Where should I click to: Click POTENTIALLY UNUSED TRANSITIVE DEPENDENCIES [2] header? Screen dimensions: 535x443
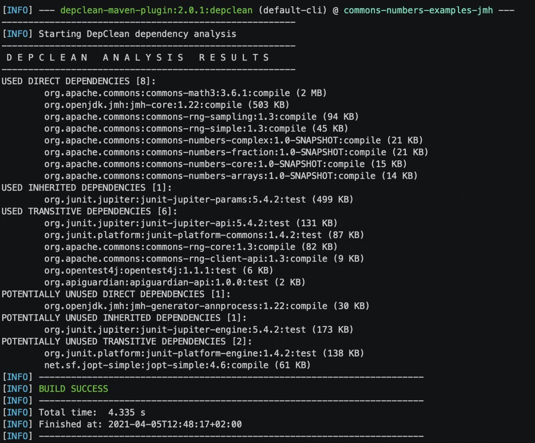127,341
